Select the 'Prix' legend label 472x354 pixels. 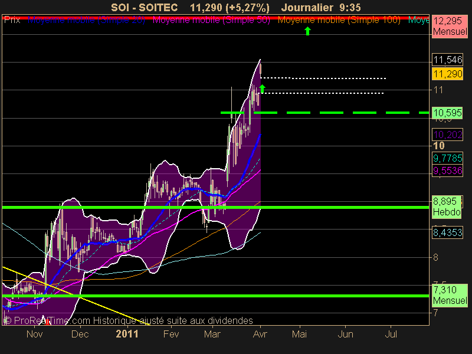tap(12, 20)
